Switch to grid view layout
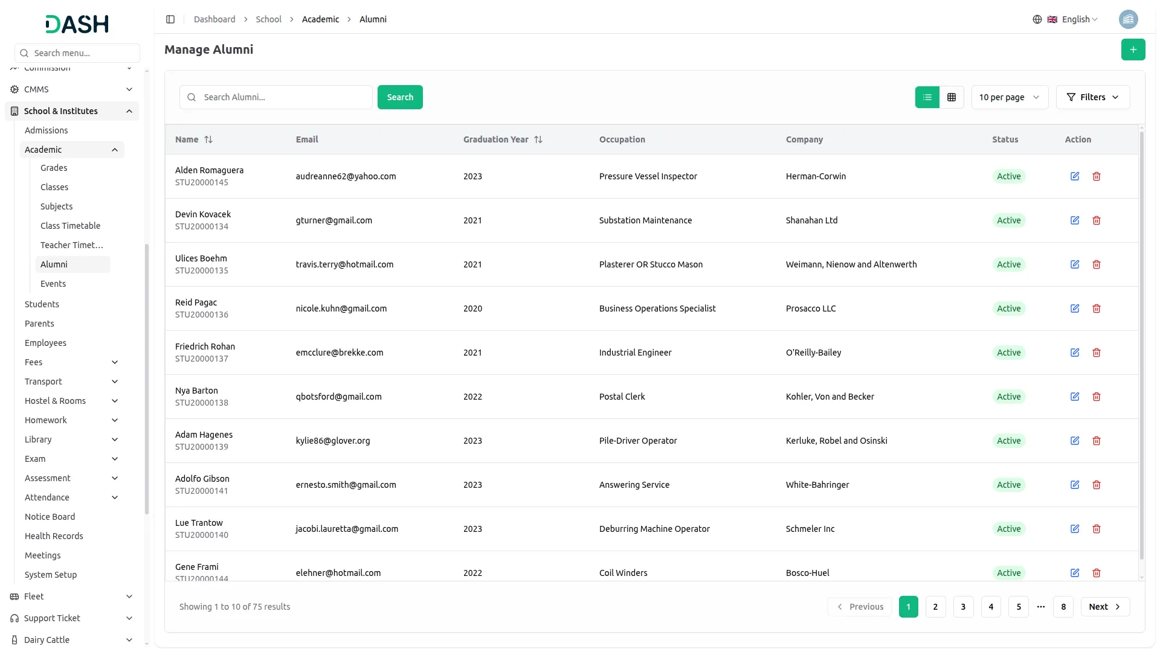Screen dimensions: 1160x652 [952, 97]
